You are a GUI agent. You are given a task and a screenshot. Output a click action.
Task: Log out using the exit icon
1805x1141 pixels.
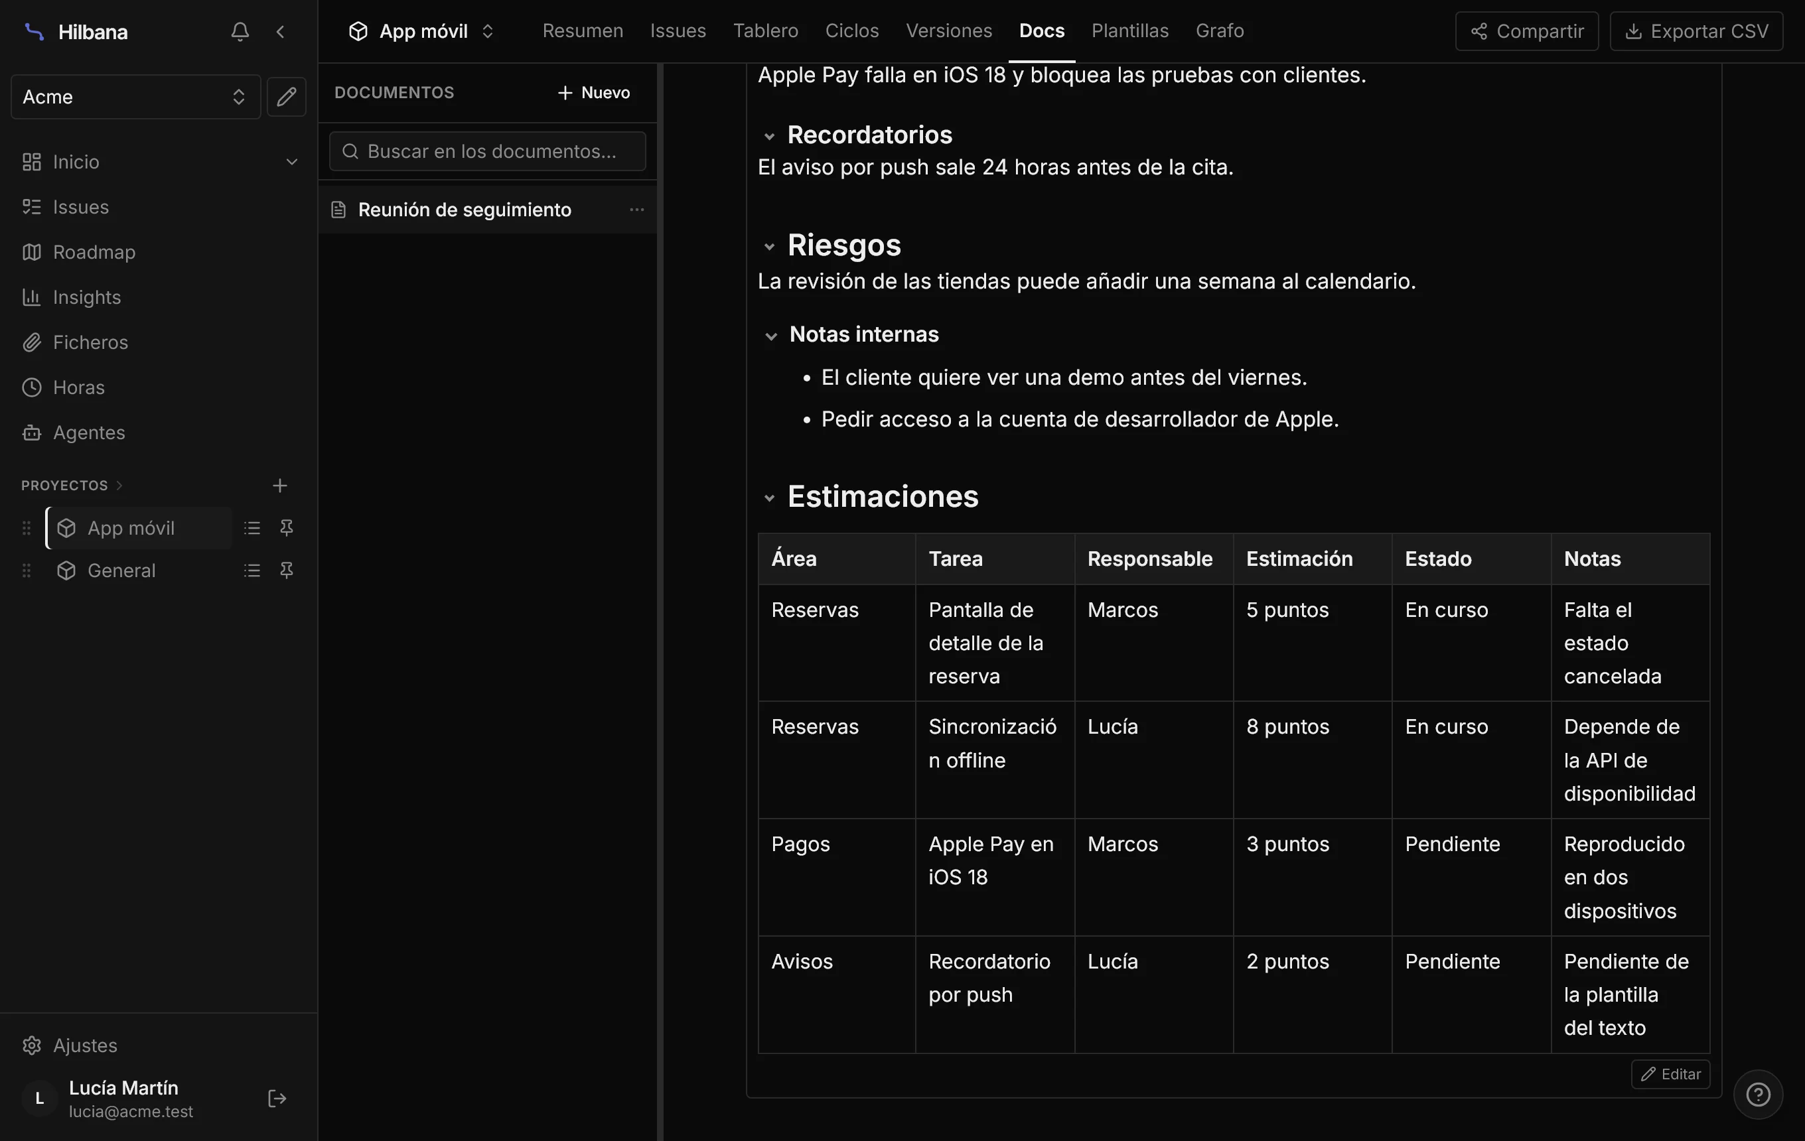pos(277,1099)
